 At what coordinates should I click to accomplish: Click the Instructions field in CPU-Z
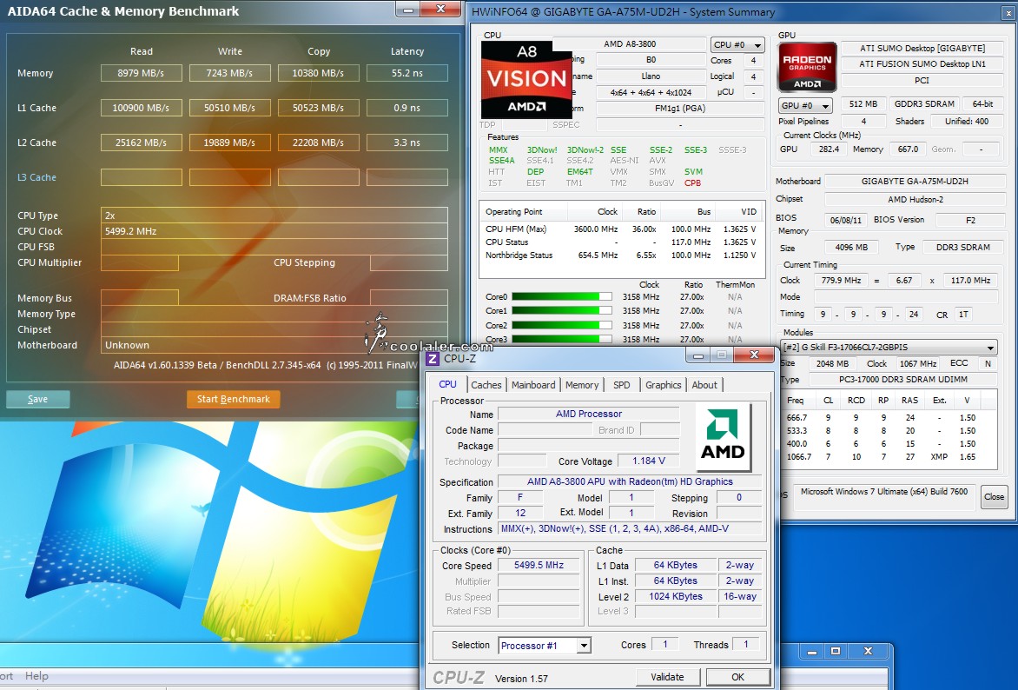tap(630, 529)
